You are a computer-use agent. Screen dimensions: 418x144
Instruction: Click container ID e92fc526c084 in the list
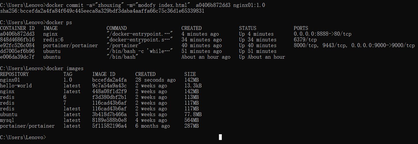tap(17, 45)
